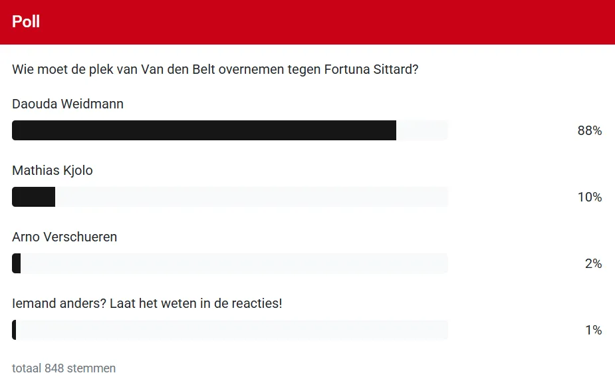Click Arno Verschueren's result bar
This screenshot has height=389, width=615.
pos(229,263)
